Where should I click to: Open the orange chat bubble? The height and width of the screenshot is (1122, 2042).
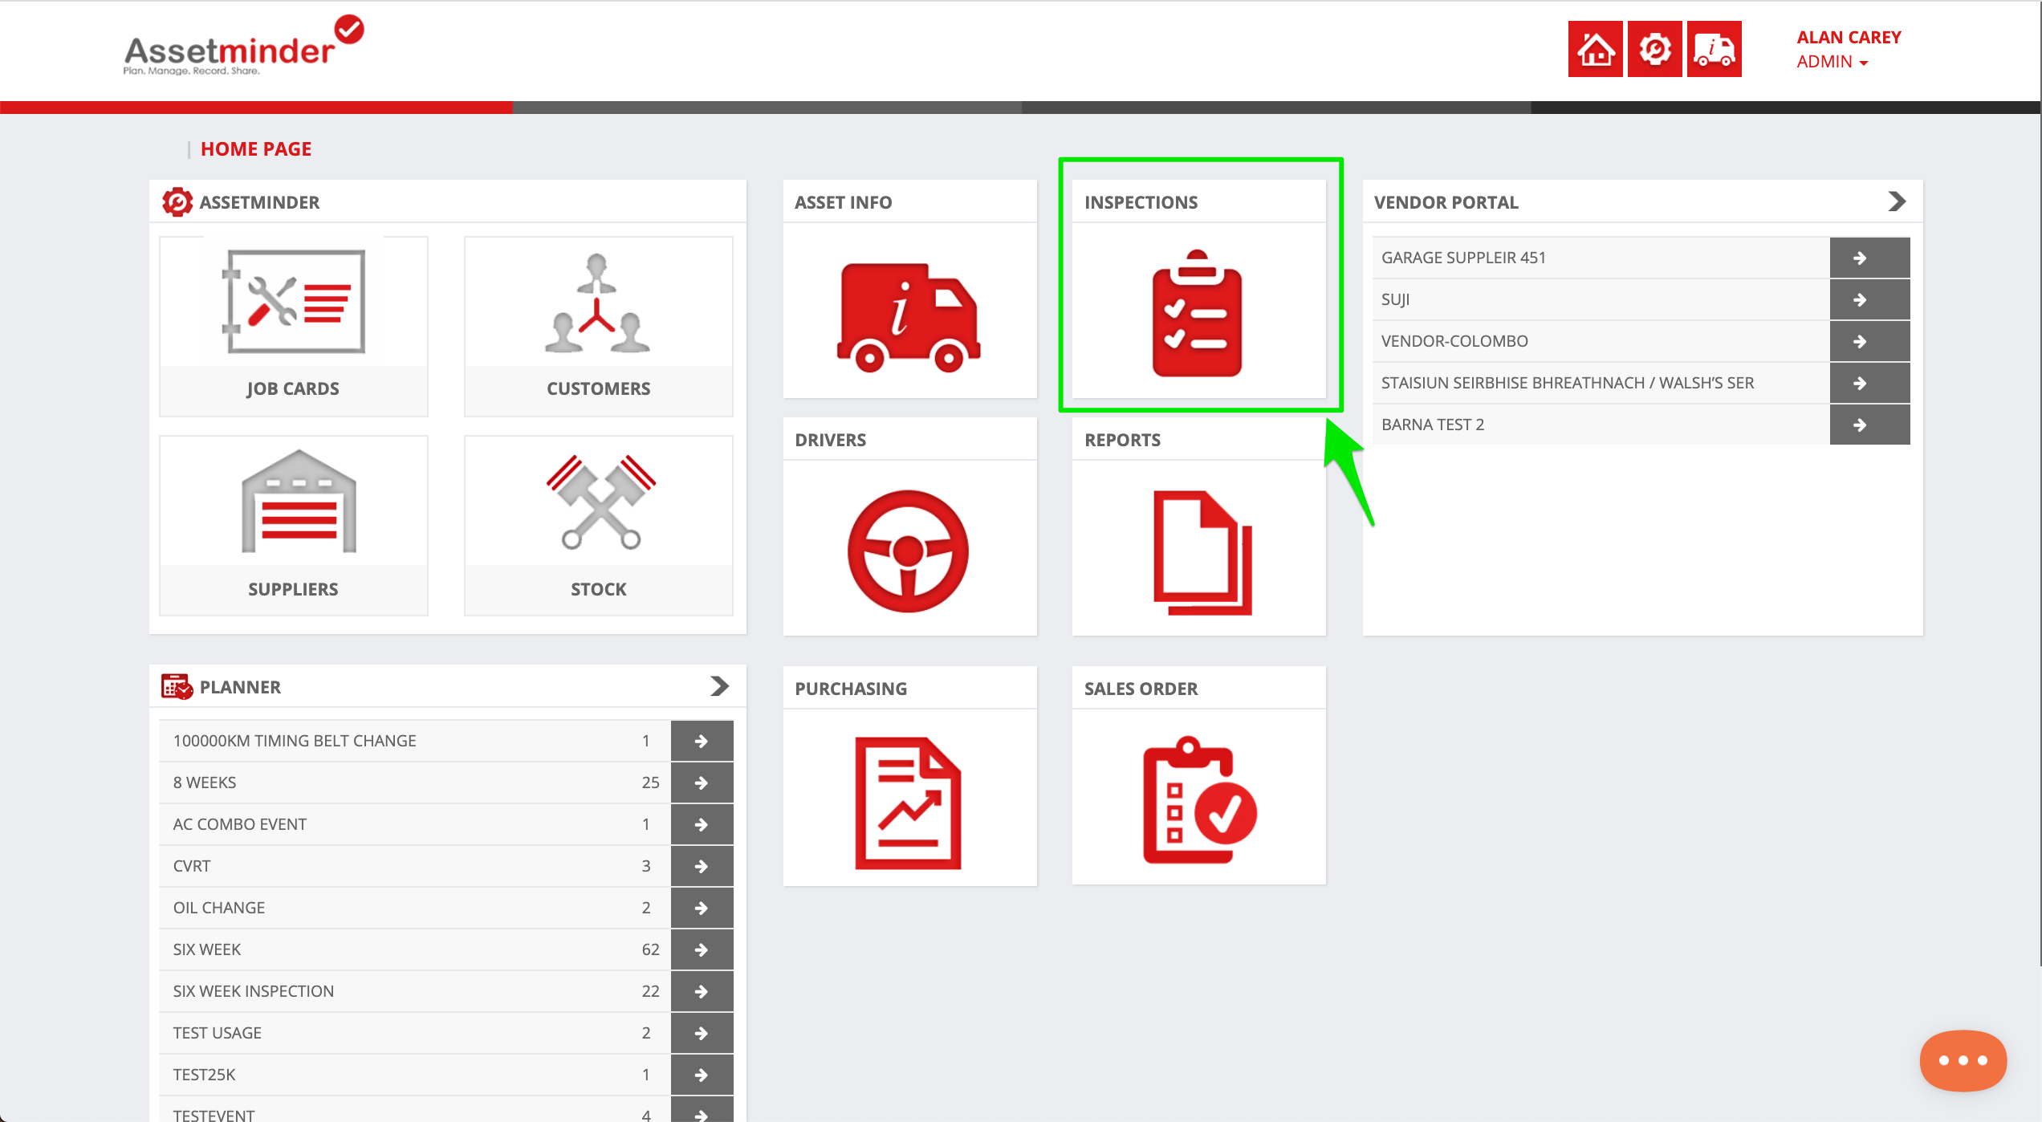click(1963, 1060)
